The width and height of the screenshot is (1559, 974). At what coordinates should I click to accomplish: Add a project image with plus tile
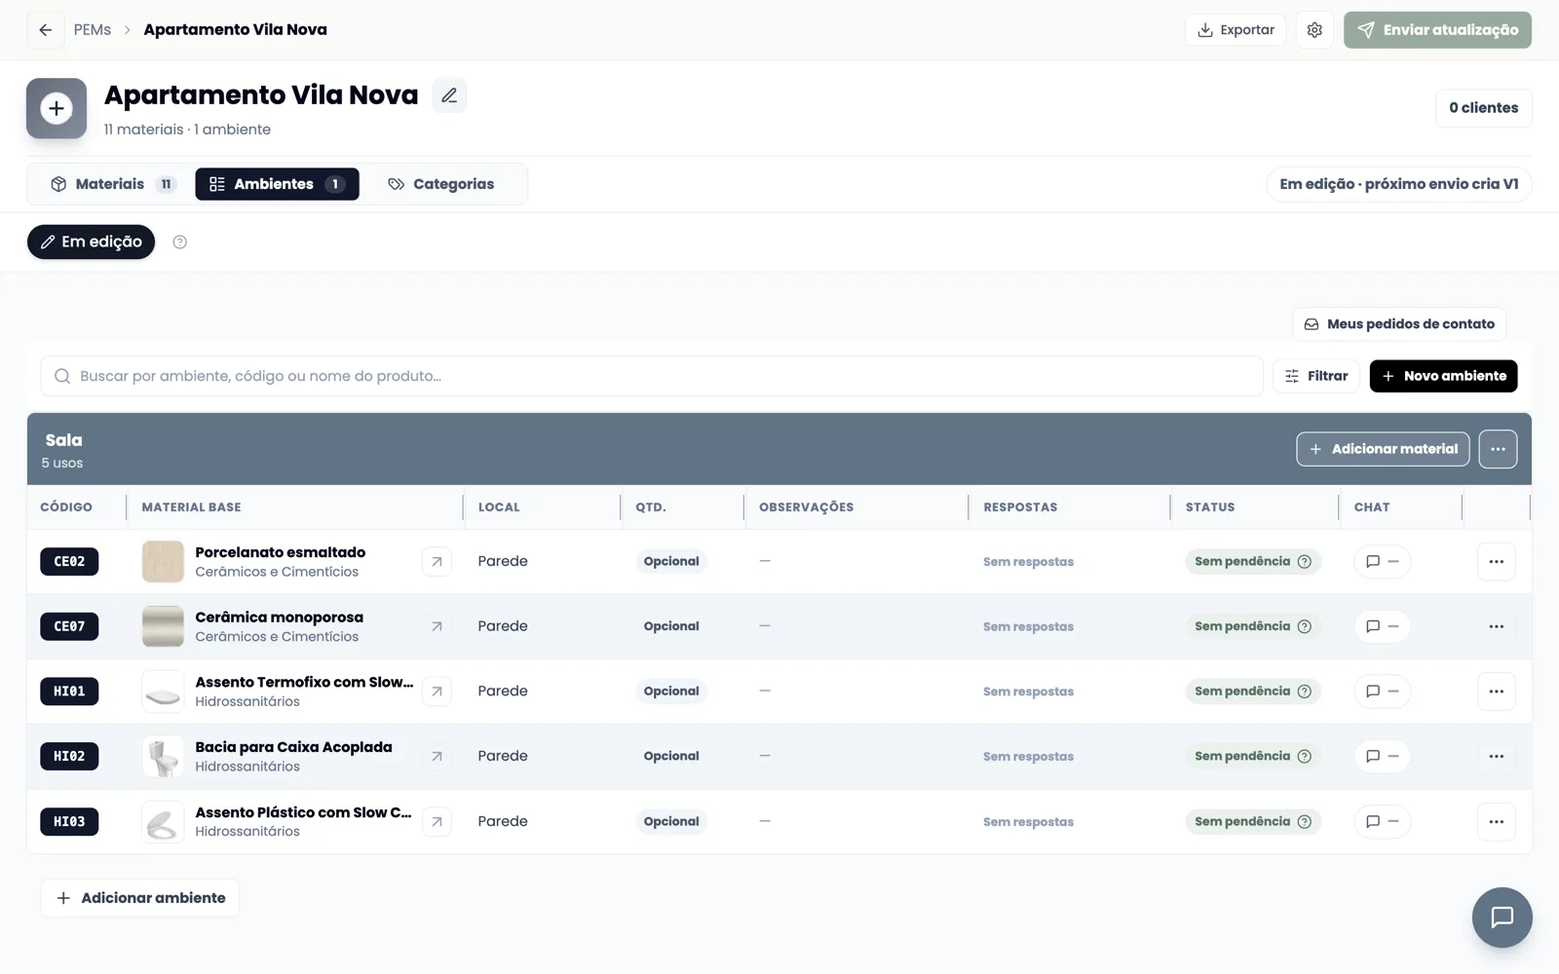coord(57,108)
